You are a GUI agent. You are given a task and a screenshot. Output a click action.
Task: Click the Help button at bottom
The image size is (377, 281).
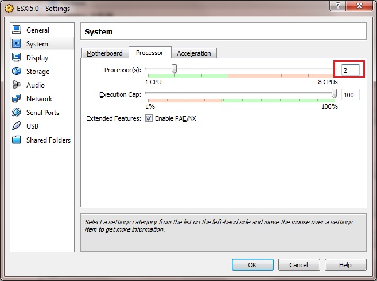coord(345,265)
